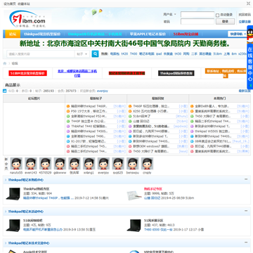Click the laptop icon for ThinkPad购机专区
This screenshot has width=253, height=253.
[x=13, y=194]
